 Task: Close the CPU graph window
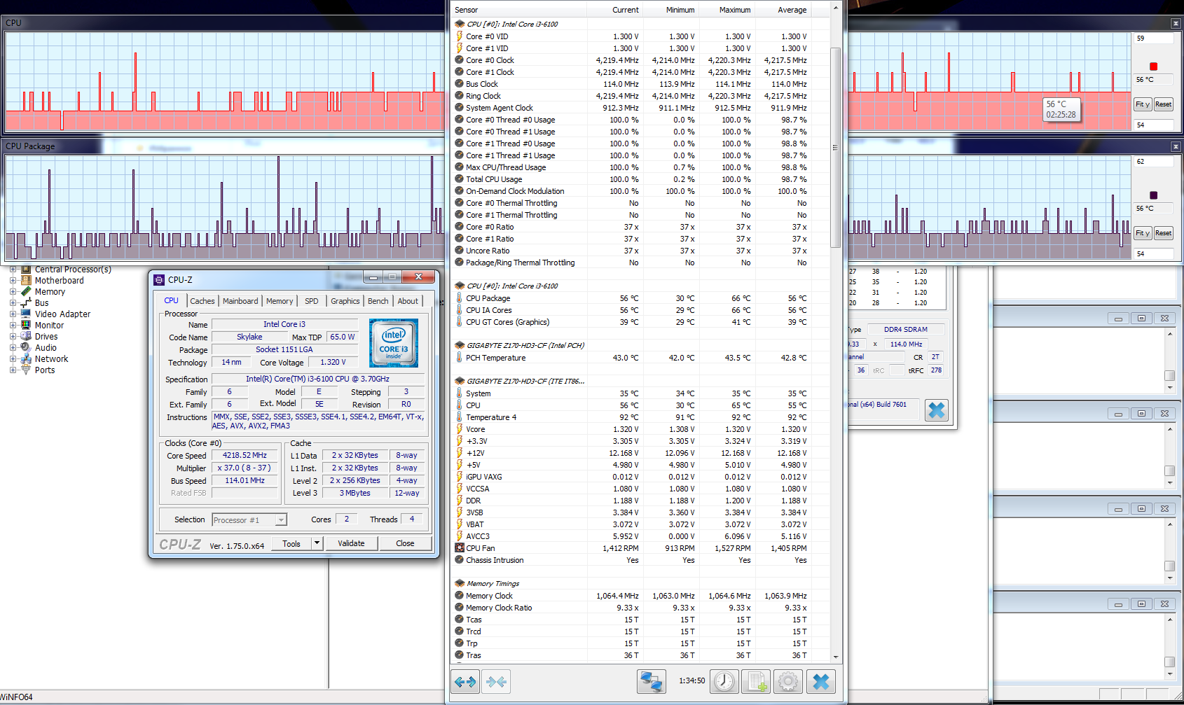point(1176,23)
